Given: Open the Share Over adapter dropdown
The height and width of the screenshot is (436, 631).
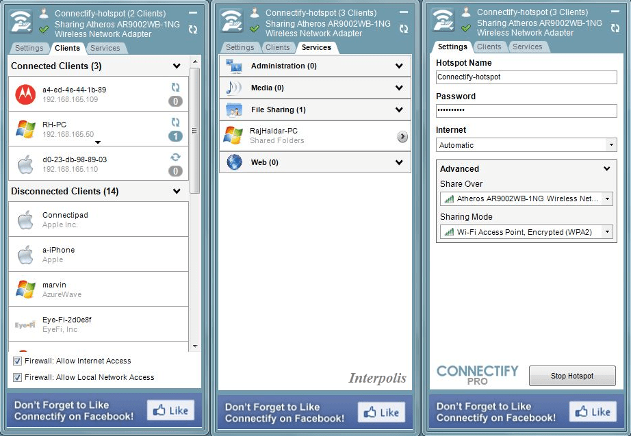Looking at the screenshot, I should 607,198.
